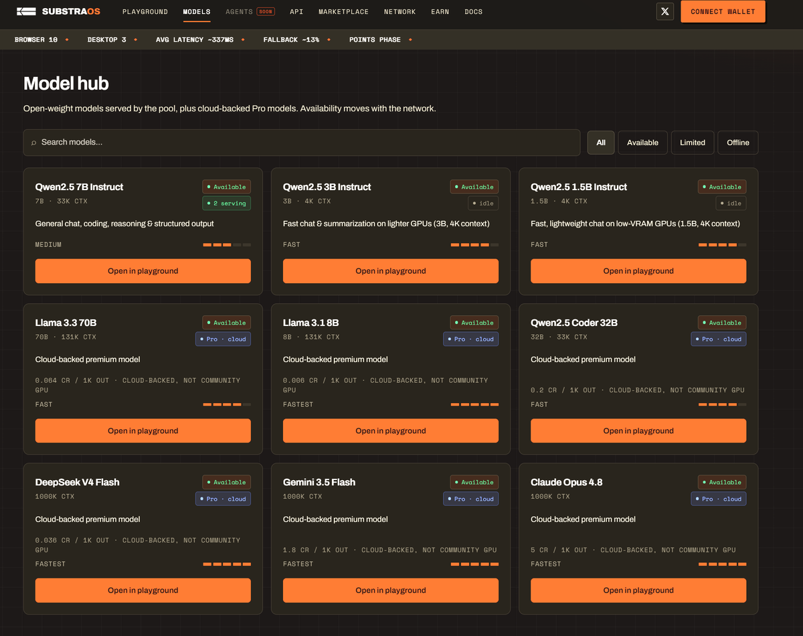The height and width of the screenshot is (636, 803).
Task: Click speed bar on Llama 3.3 70B card
Action: coord(227,404)
